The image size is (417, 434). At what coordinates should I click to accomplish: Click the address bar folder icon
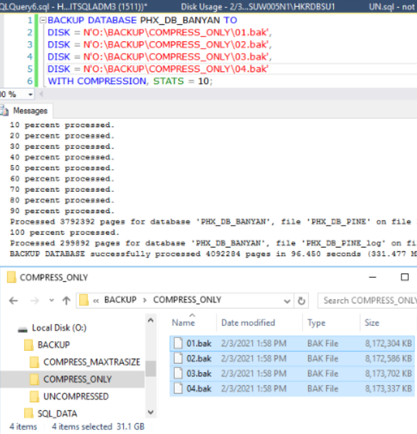[x=84, y=301]
